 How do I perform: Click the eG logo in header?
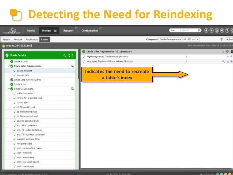12,31
